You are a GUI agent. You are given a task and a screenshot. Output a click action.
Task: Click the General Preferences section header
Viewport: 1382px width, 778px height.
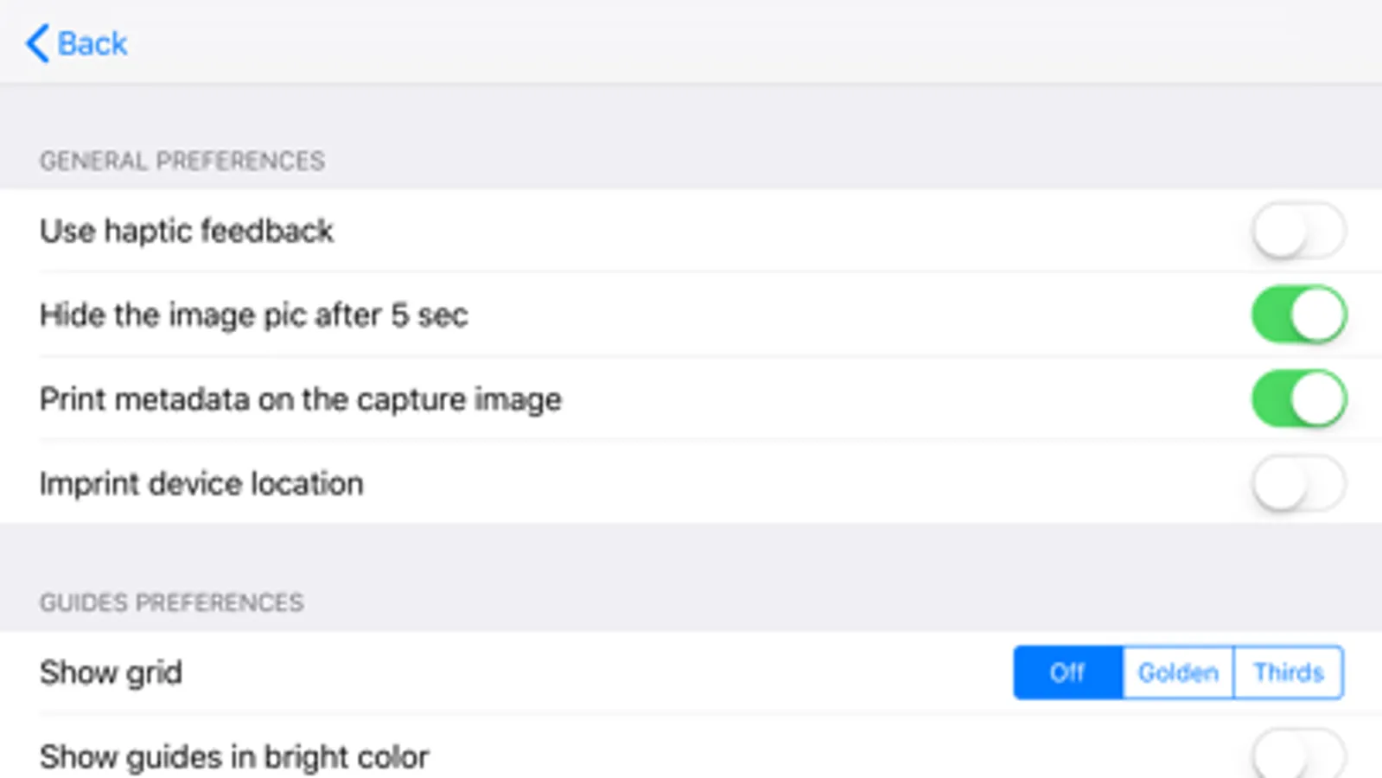182,161
